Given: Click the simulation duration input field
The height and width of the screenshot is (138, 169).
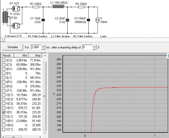Looking at the screenshot, I should [x=36, y=47].
